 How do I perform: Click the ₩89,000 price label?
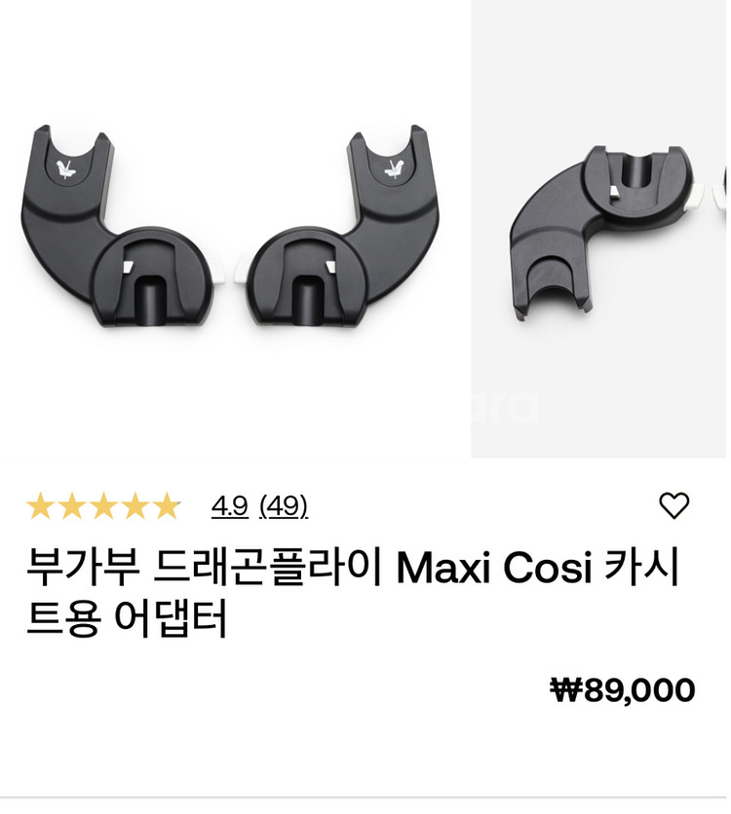pos(623,690)
